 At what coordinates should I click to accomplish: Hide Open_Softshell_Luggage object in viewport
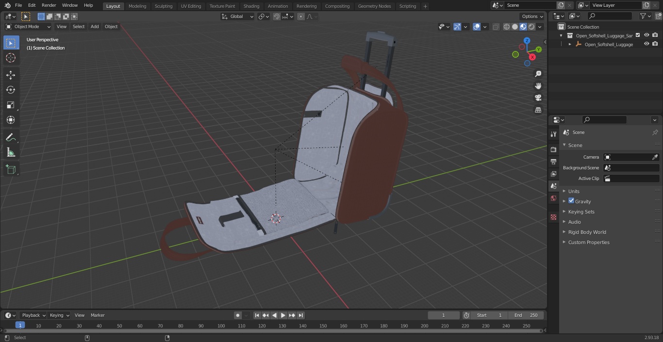646,44
